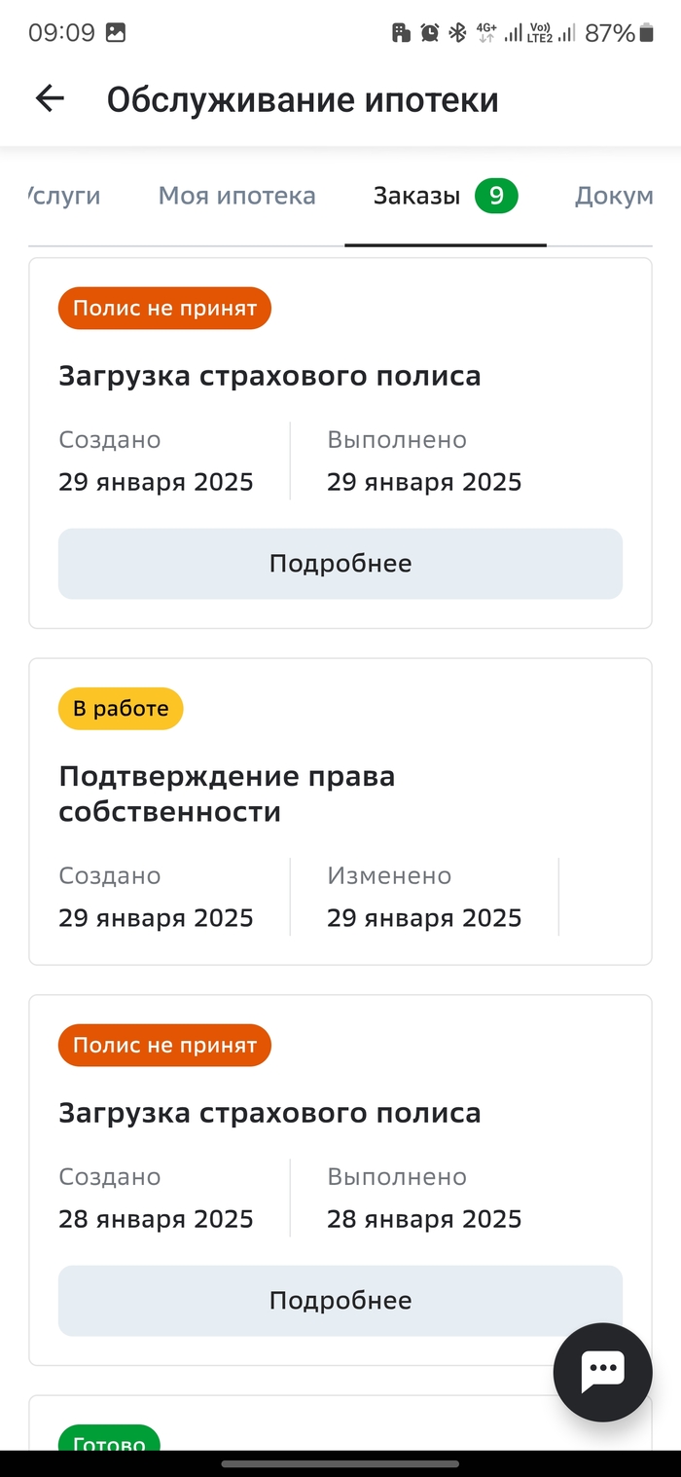This screenshot has height=1477, width=681.
Task: Tap the green orders count badge
Action: point(496,197)
